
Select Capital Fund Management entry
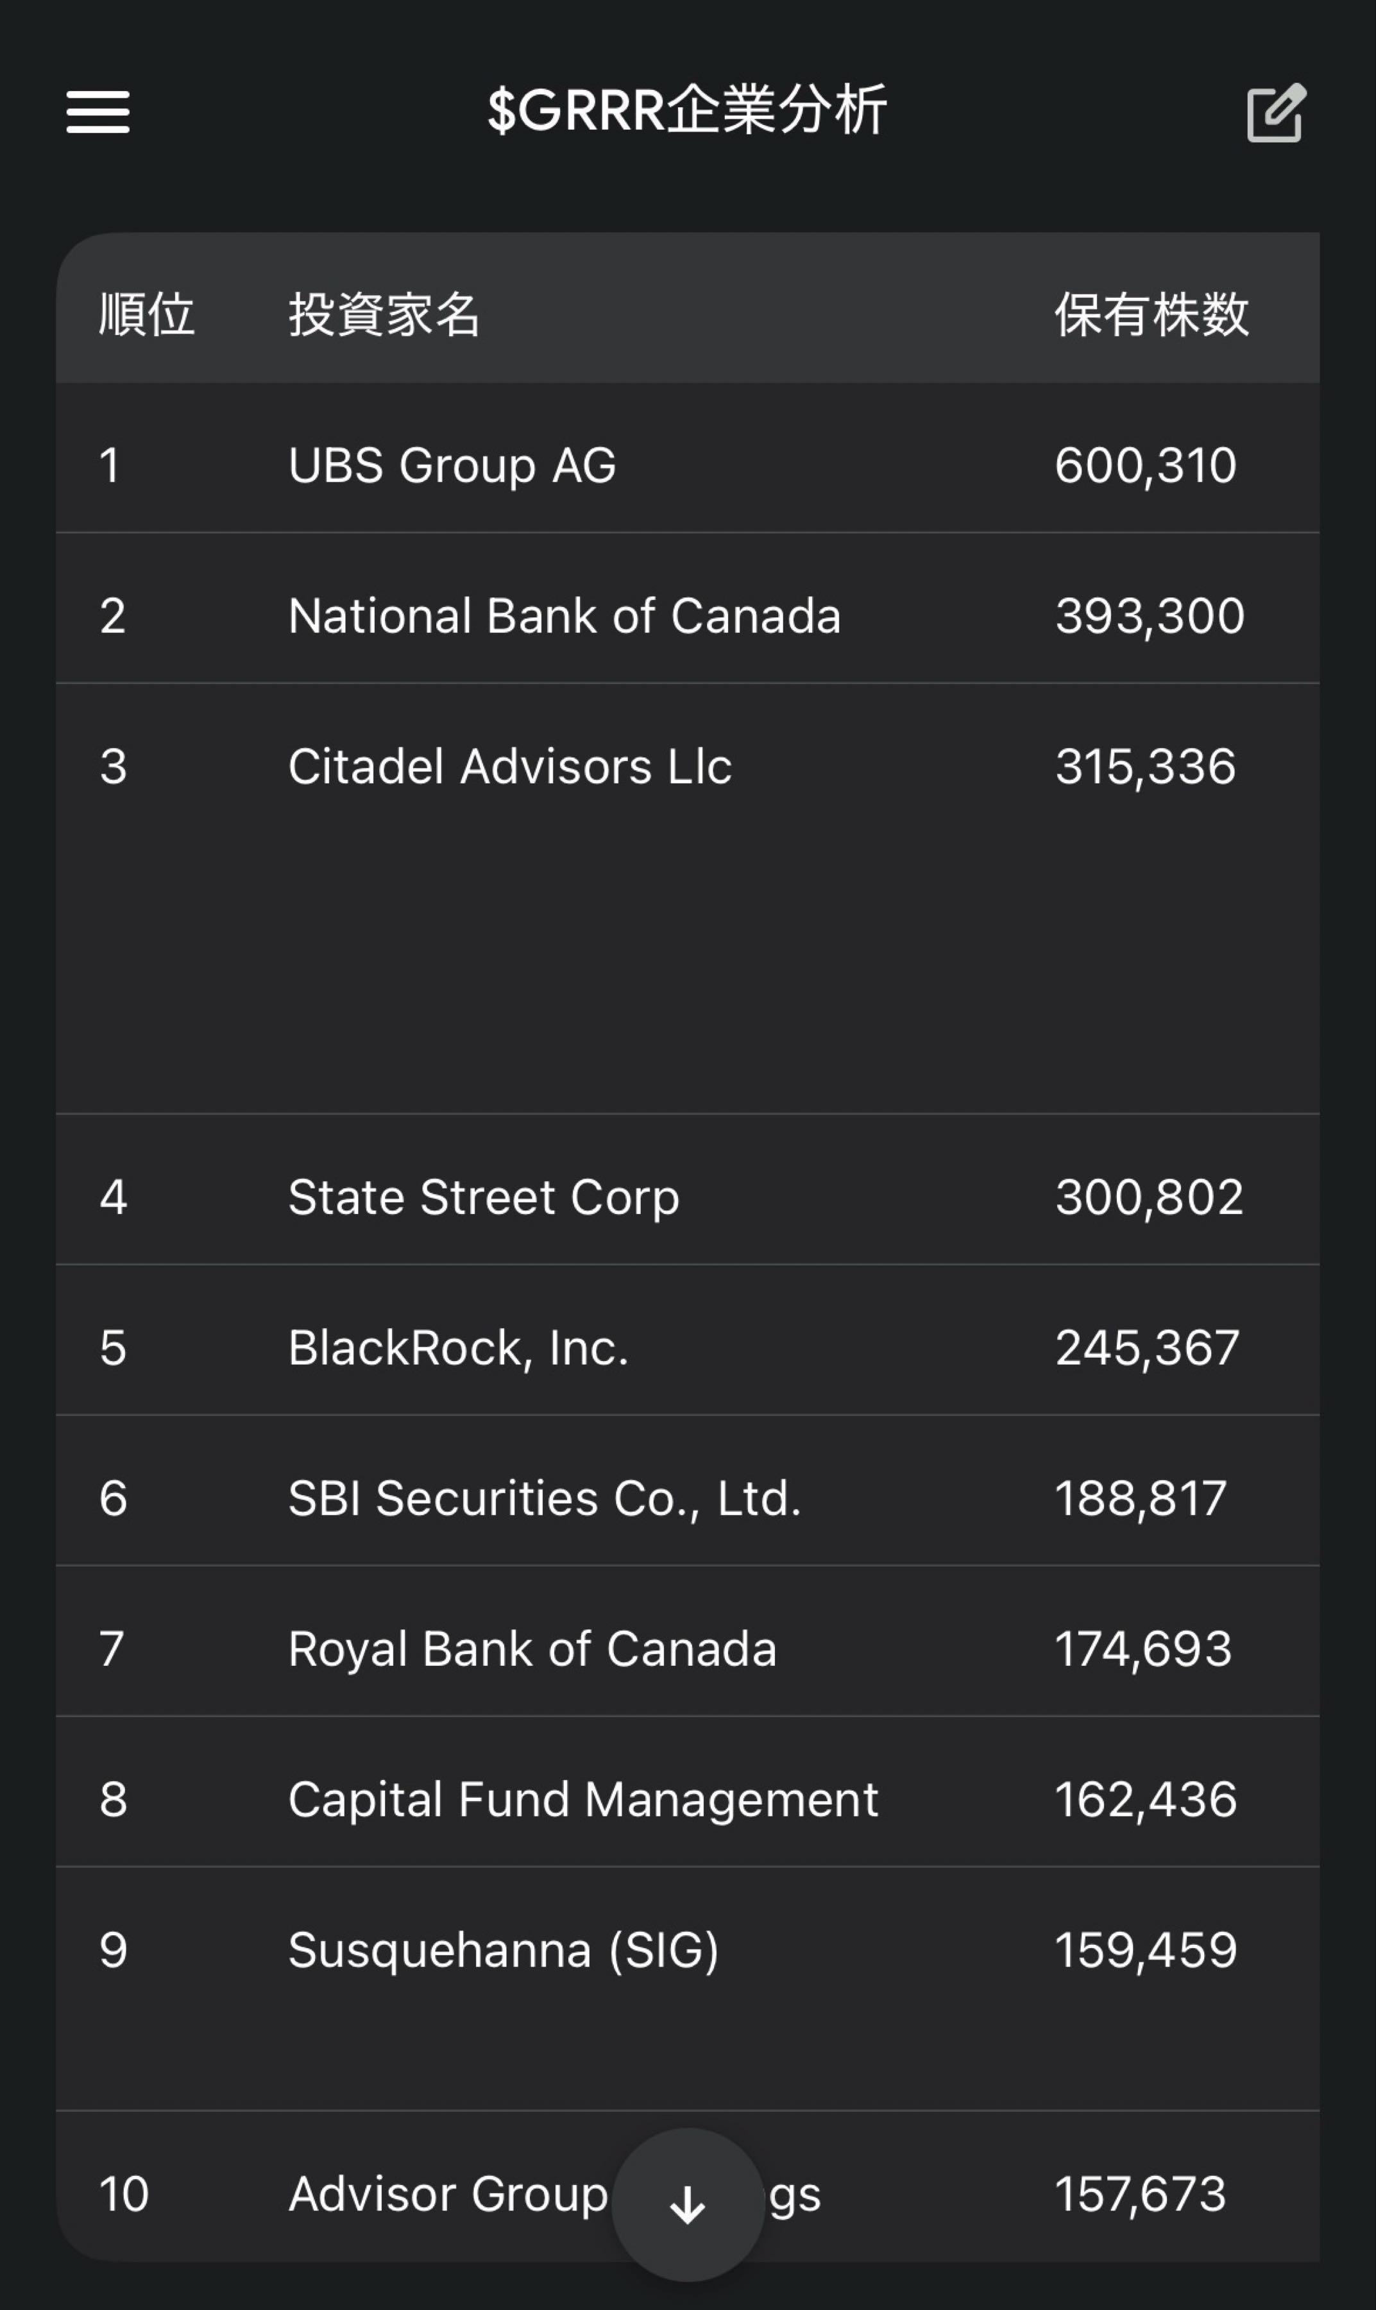click(x=582, y=1800)
